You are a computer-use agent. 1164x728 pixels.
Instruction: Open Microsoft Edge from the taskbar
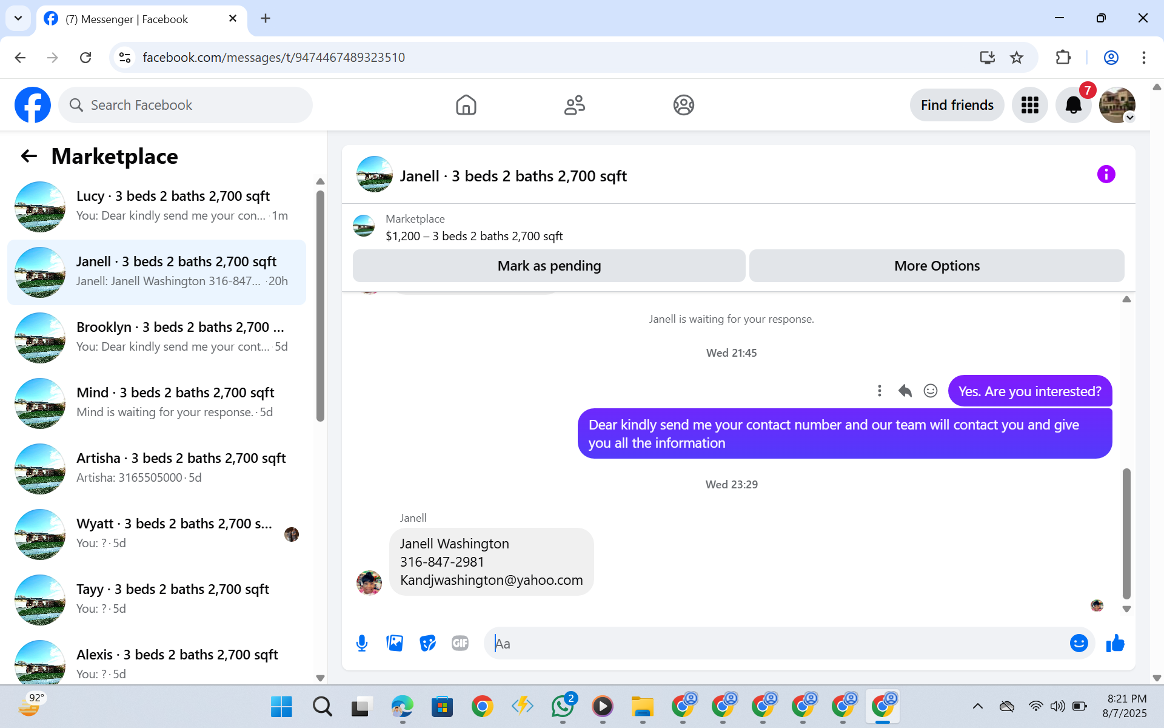[402, 706]
